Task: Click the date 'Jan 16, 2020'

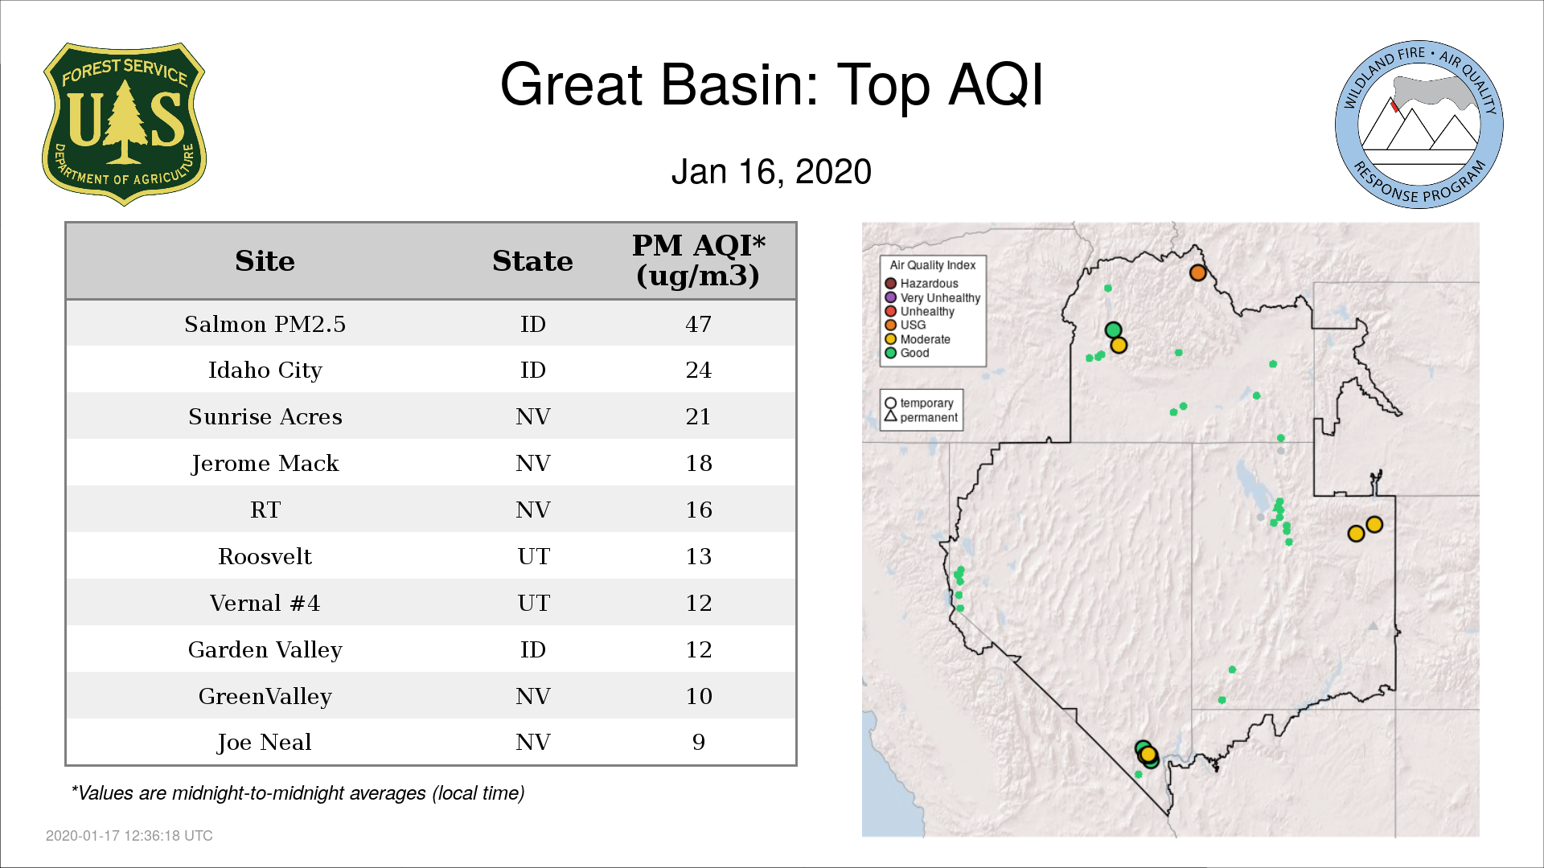Action: (771, 172)
